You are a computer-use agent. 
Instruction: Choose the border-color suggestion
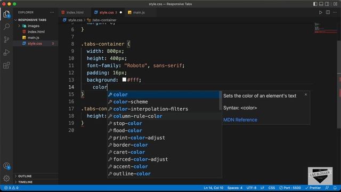coord(164,145)
